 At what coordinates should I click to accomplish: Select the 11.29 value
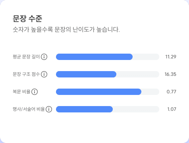[171, 57]
